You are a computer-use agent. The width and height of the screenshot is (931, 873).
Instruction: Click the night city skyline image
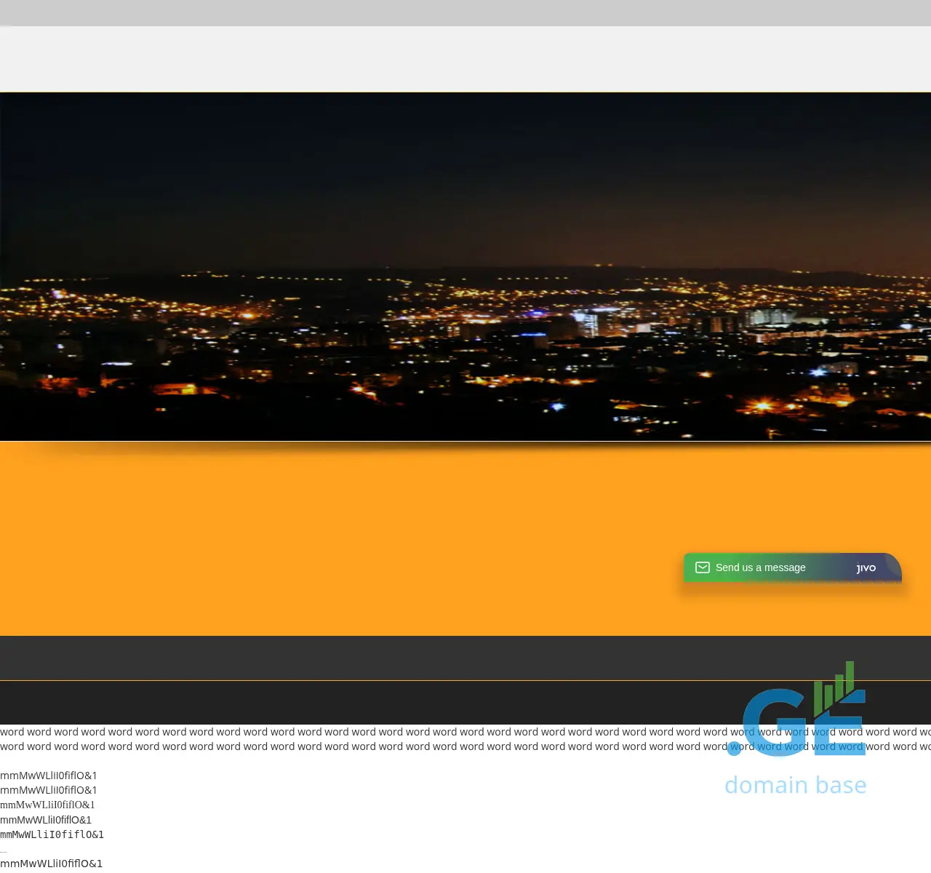point(465,266)
